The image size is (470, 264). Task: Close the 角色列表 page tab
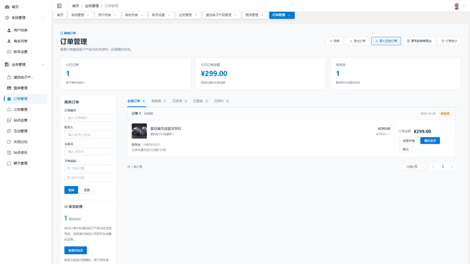click(142, 15)
